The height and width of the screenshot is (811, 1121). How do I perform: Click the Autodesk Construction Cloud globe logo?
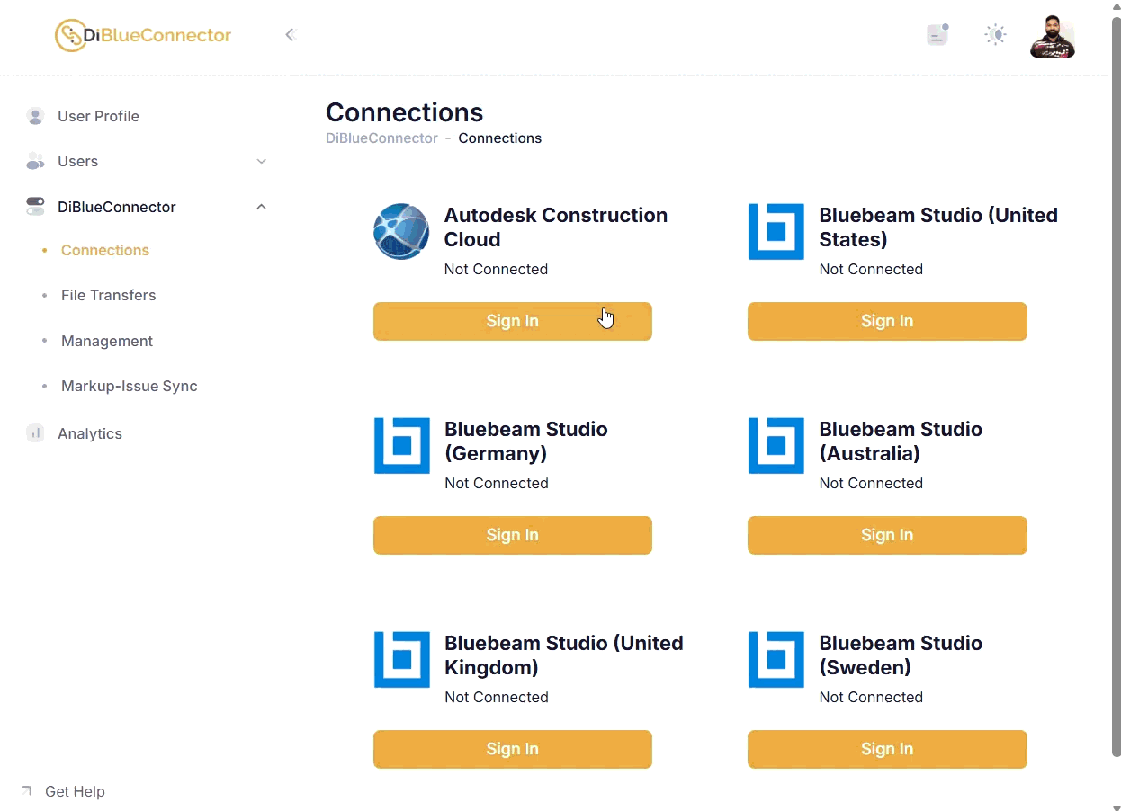click(x=401, y=231)
